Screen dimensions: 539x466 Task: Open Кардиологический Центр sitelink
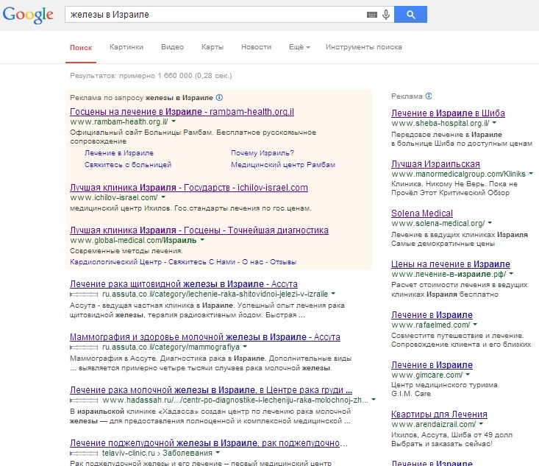pyautogui.click(x=115, y=262)
